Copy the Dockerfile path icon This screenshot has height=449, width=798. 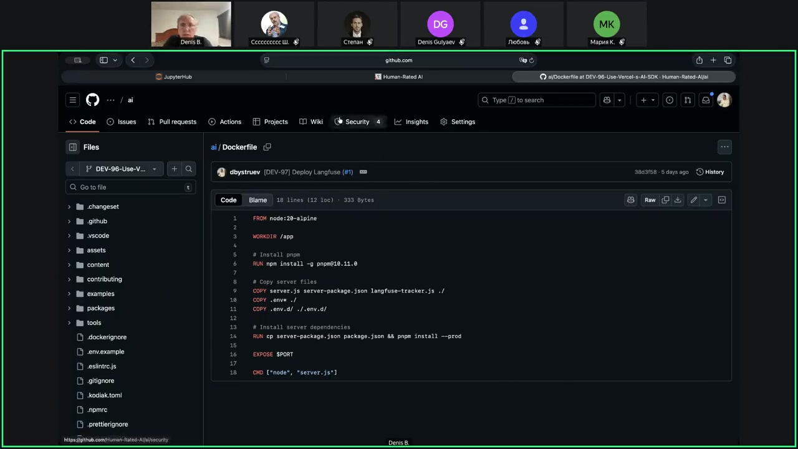(x=267, y=147)
